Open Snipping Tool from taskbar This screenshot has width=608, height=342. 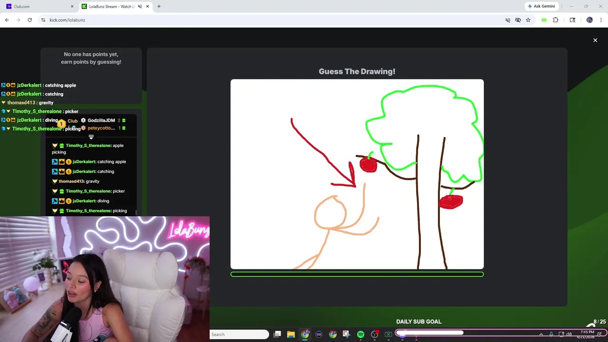tap(346, 334)
